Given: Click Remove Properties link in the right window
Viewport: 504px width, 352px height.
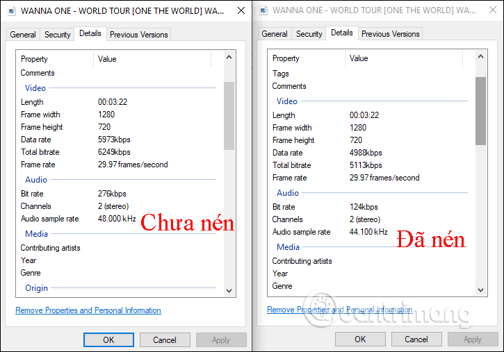Looking at the screenshot, I should click(x=340, y=310).
